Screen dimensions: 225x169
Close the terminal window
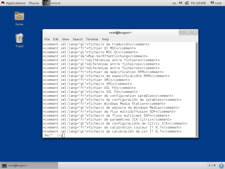click(x=195, y=32)
